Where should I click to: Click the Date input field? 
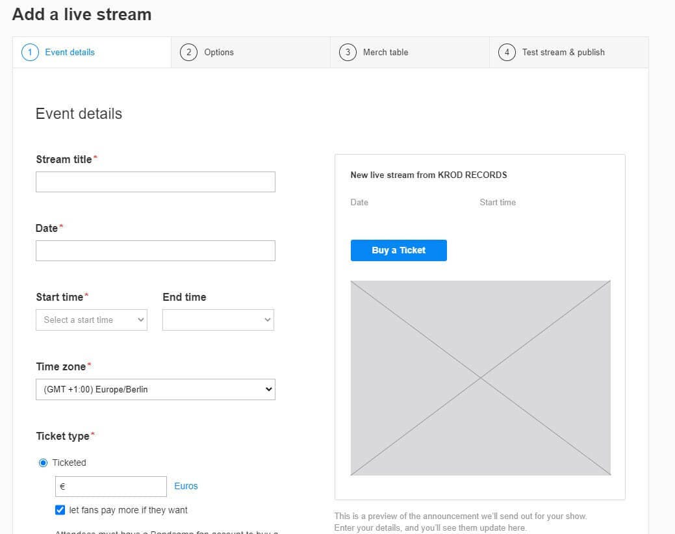(155, 251)
